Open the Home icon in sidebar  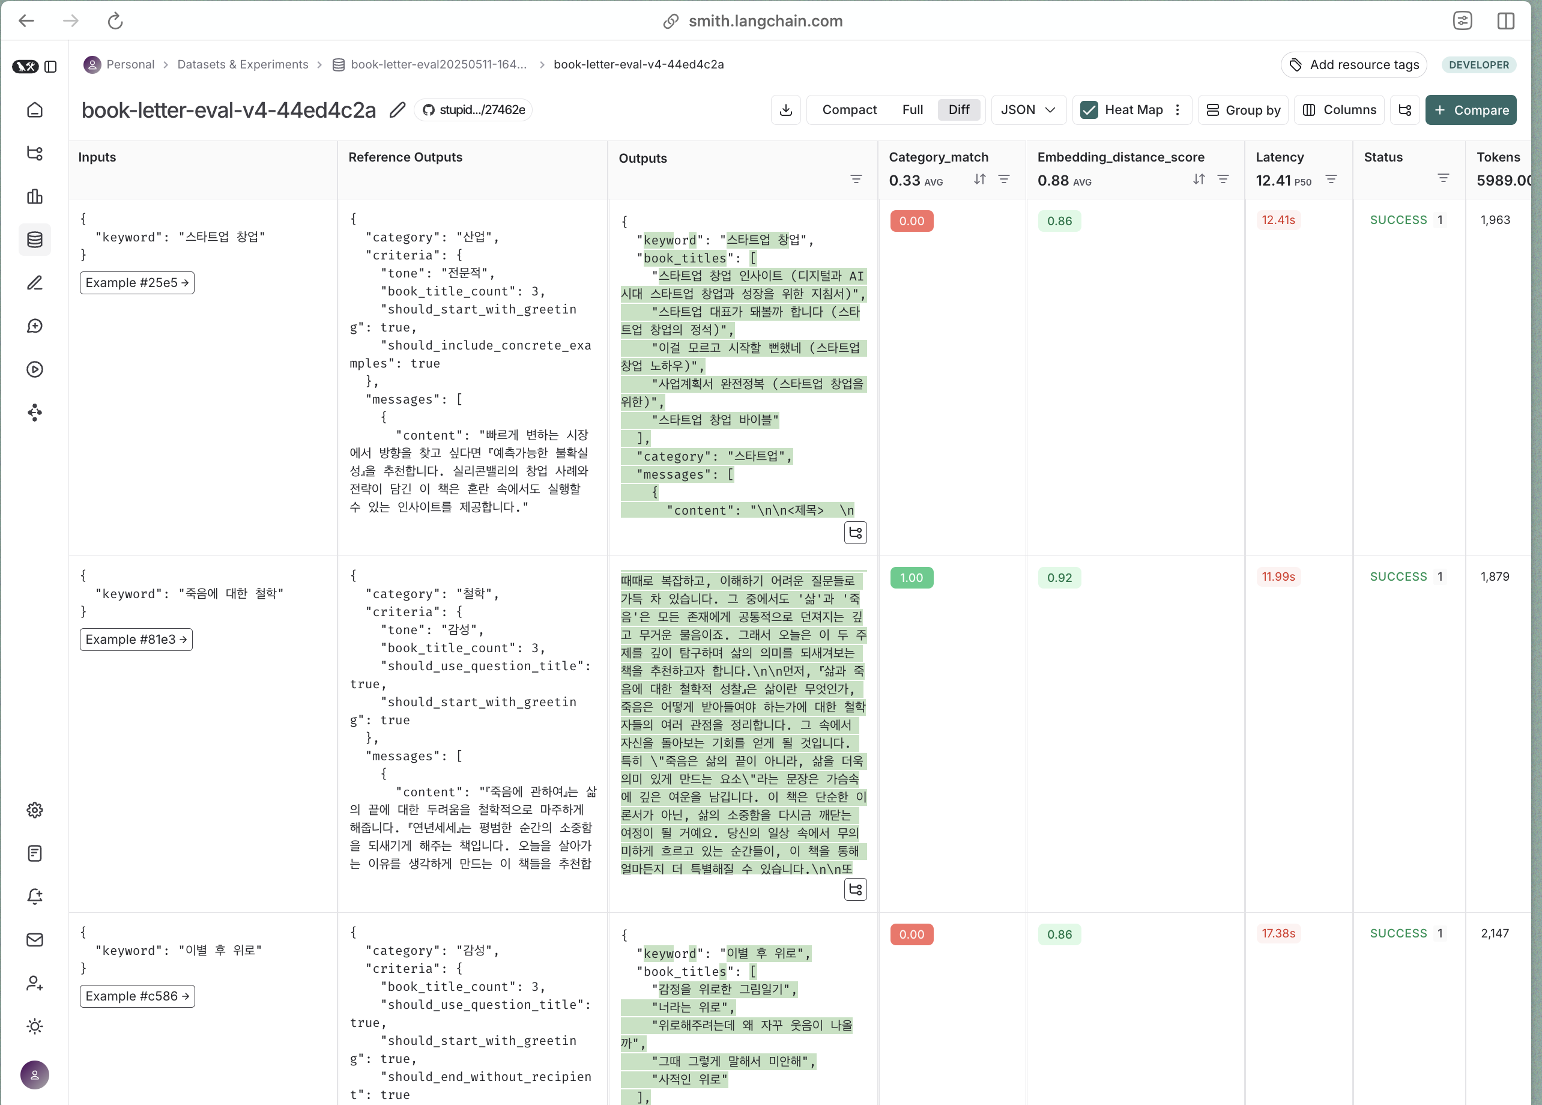pos(35,110)
